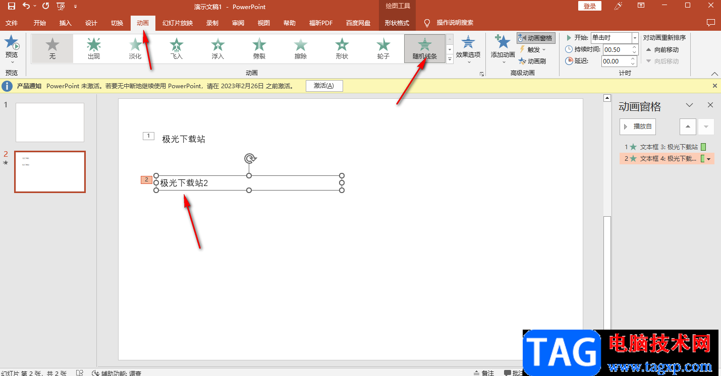Open the 文件 File tab
The width and height of the screenshot is (721, 376).
[12, 23]
